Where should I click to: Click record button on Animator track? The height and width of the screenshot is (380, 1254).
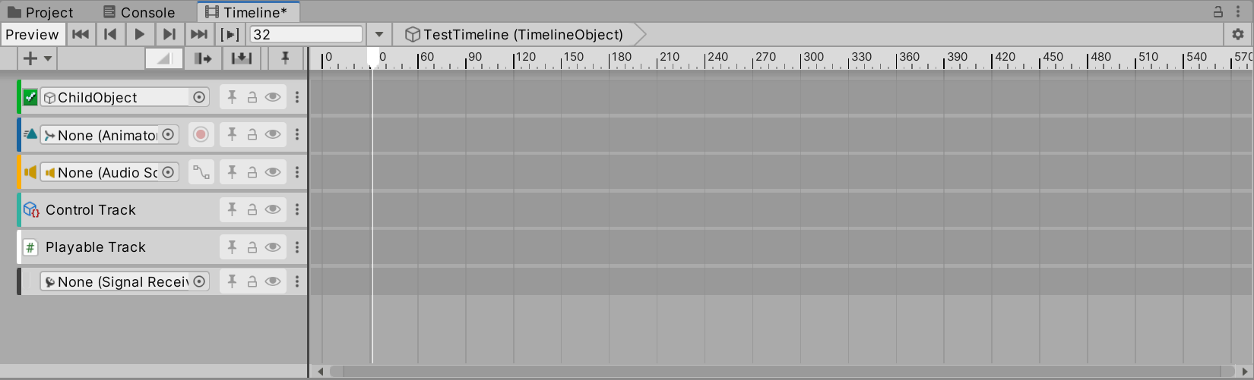pyautogui.click(x=201, y=134)
